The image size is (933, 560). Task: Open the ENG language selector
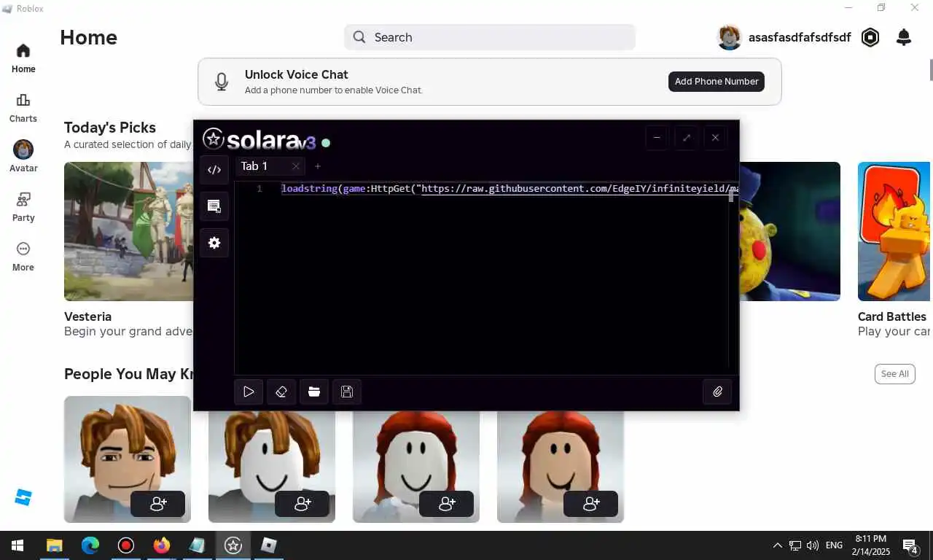click(834, 545)
